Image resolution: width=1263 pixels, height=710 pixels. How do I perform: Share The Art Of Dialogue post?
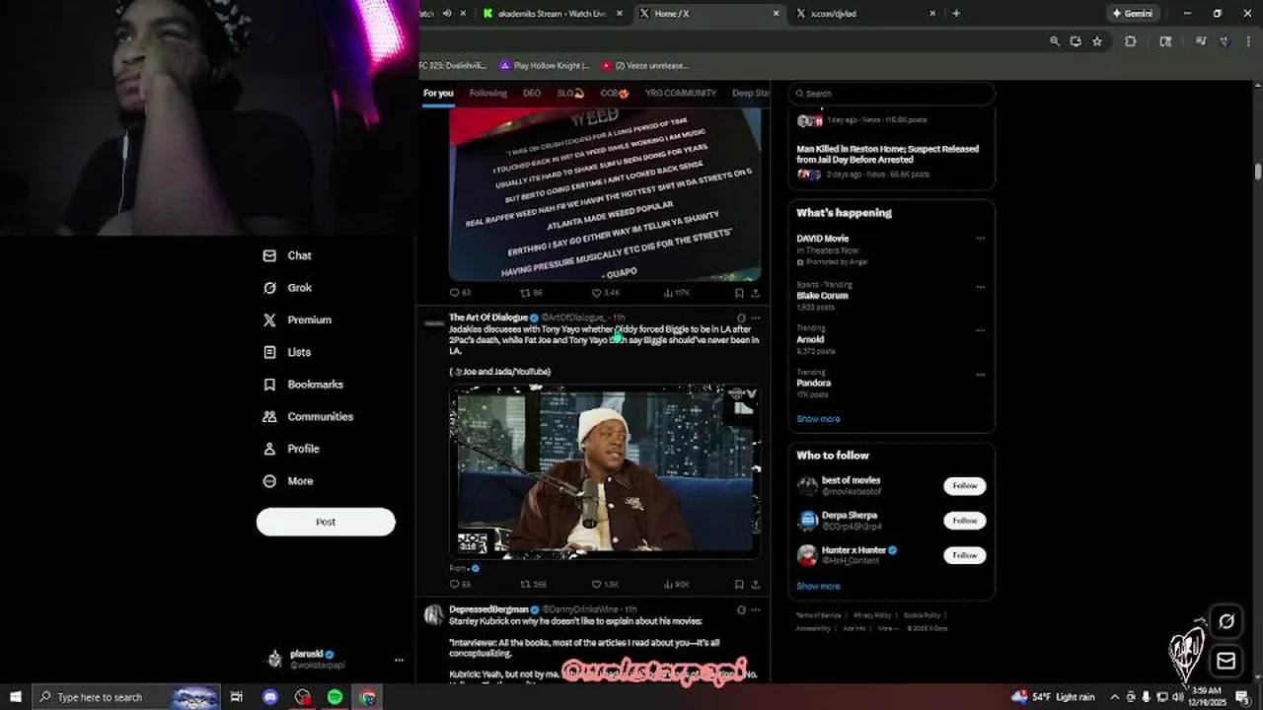(756, 585)
